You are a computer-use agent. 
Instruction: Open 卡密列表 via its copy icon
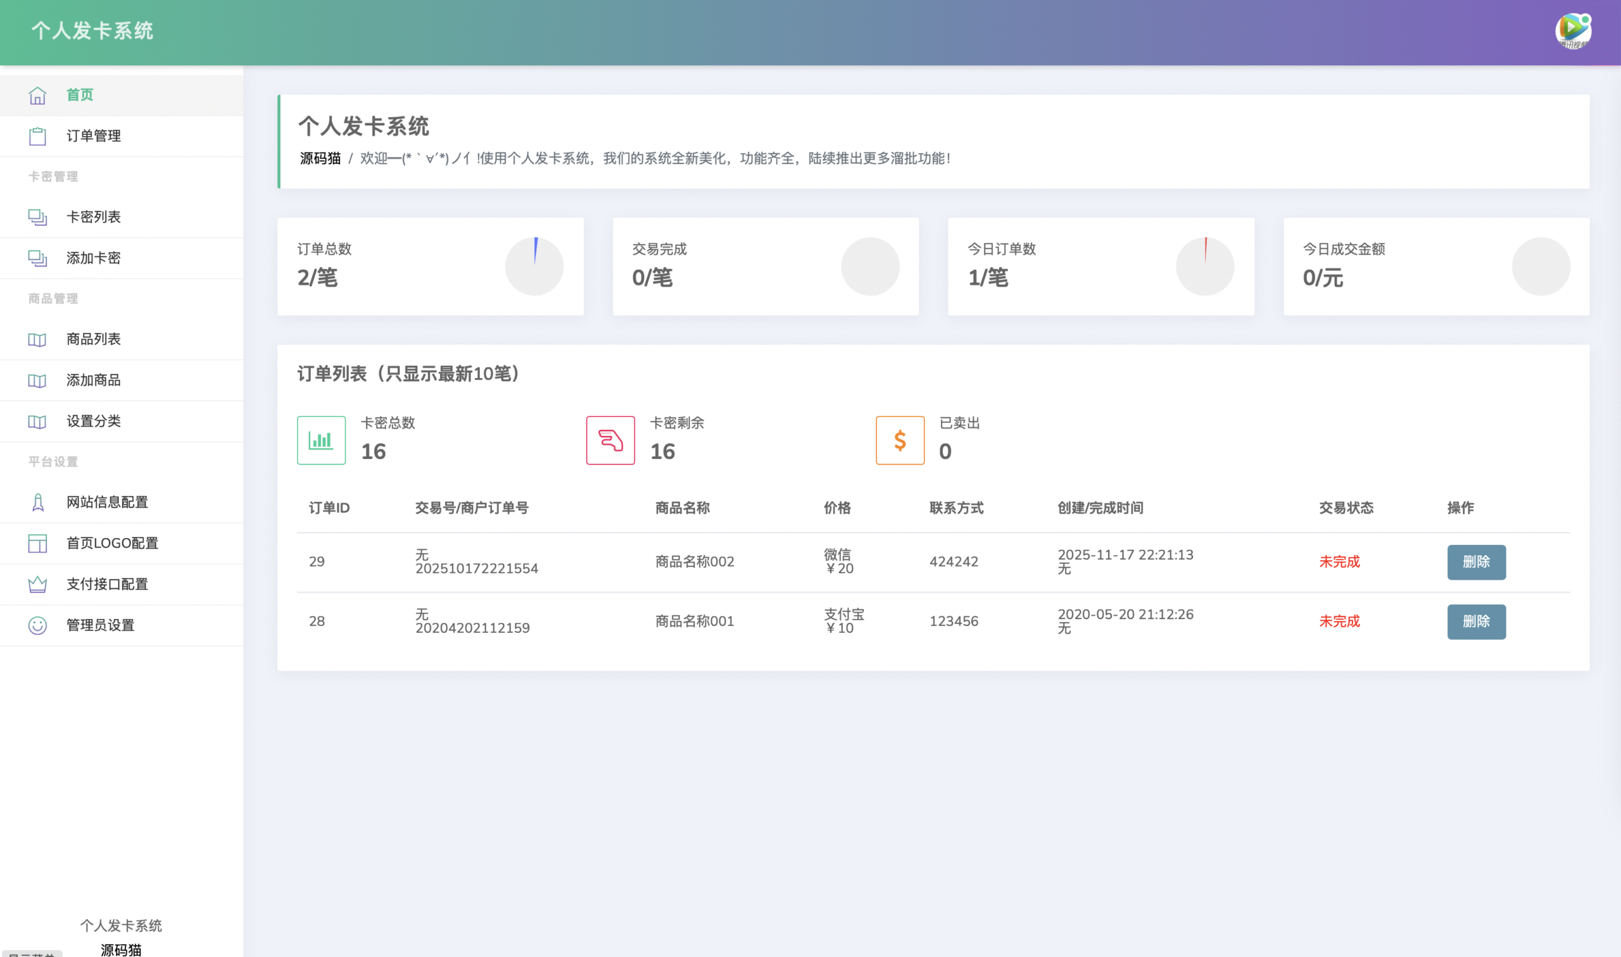[37, 217]
